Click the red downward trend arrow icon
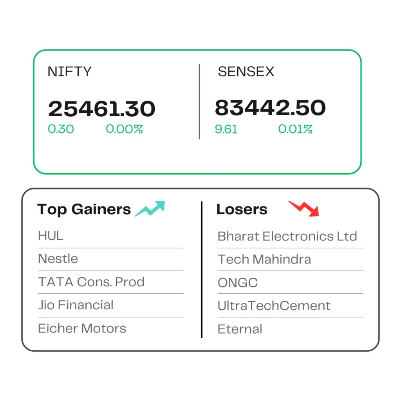401x401 pixels. coord(304,209)
